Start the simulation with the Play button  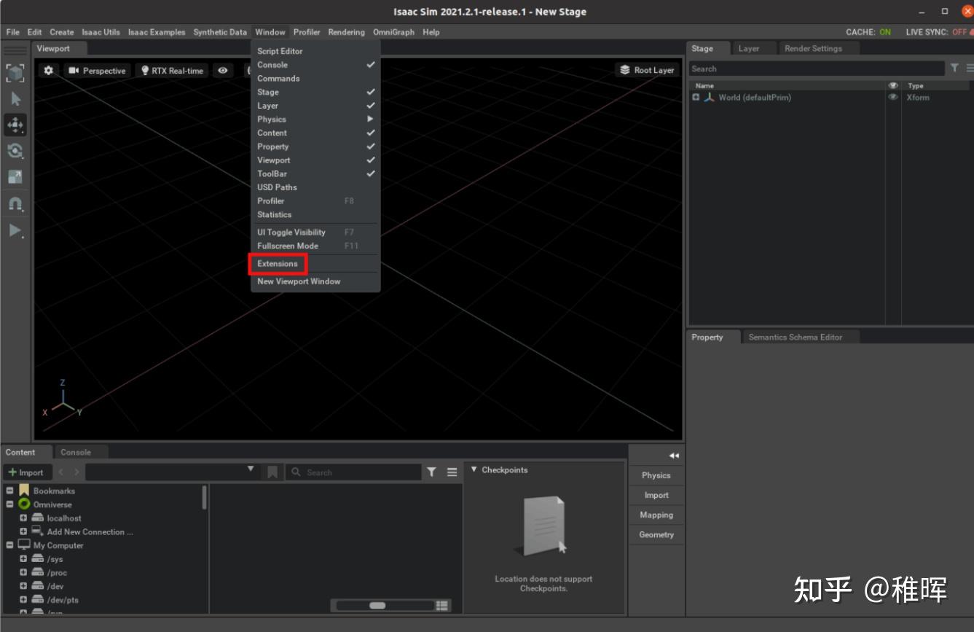click(x=15, y=230)
